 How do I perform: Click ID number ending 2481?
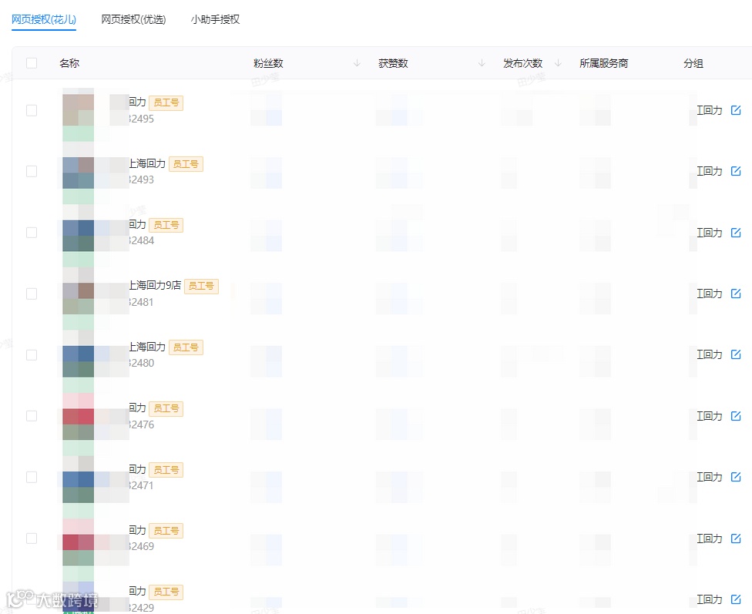pyautogui.click(x=142, y=302)
